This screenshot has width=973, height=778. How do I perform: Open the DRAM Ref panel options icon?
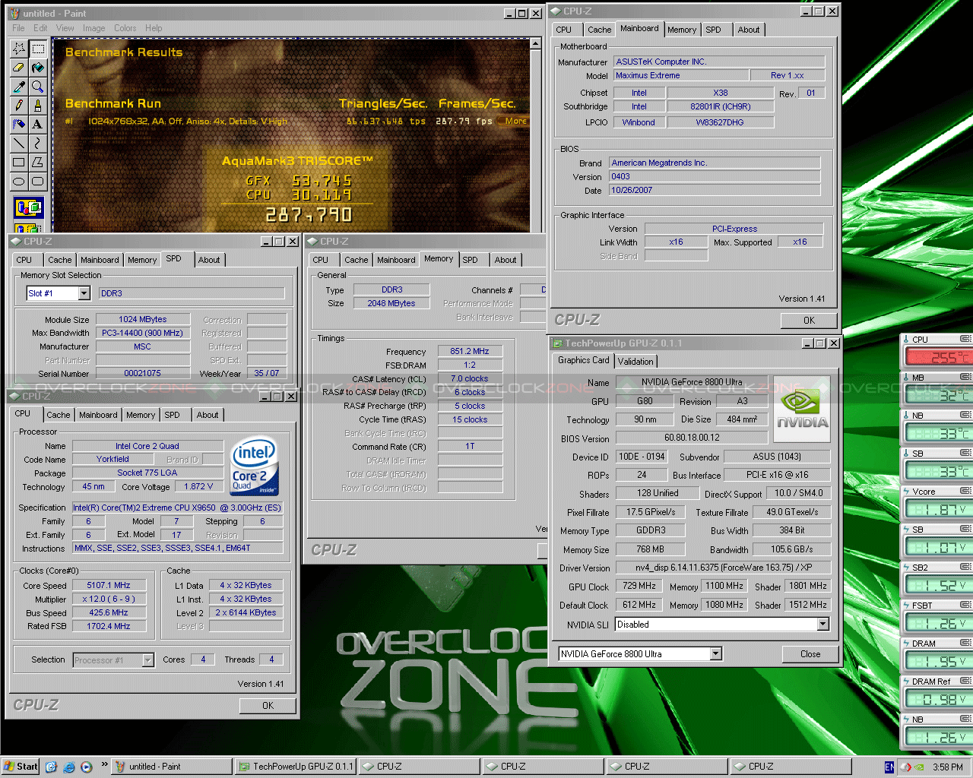(965, 681)
